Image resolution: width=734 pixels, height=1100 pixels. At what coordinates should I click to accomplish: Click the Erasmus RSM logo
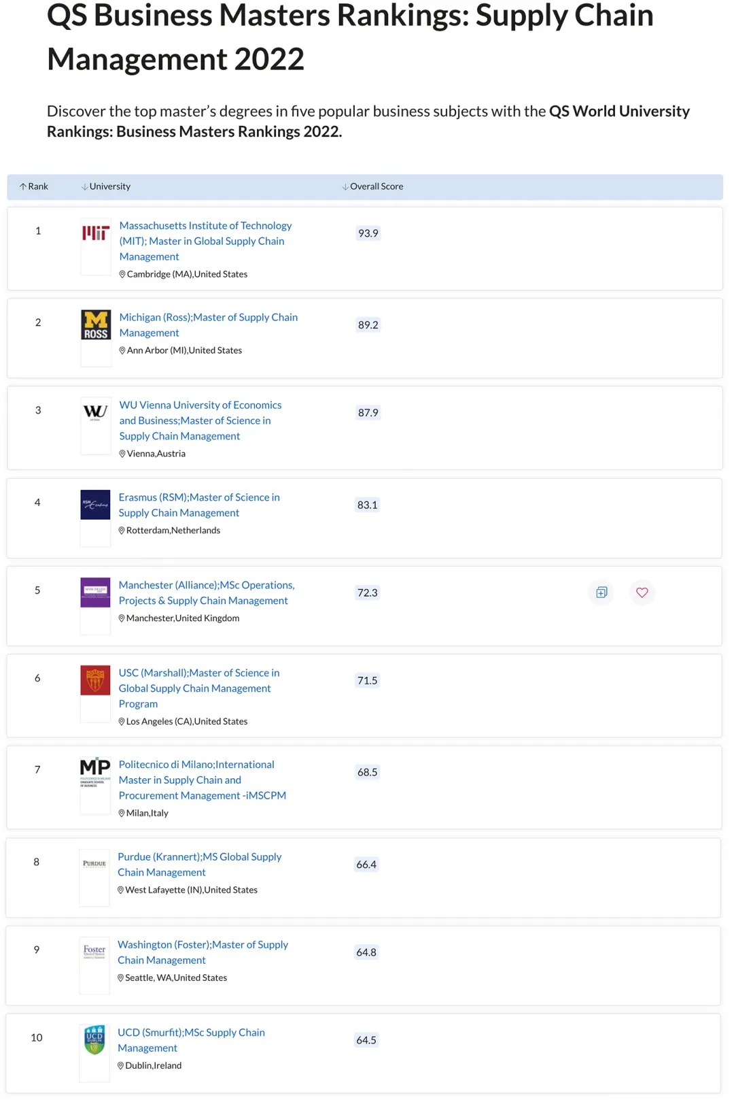click(95, 505)
